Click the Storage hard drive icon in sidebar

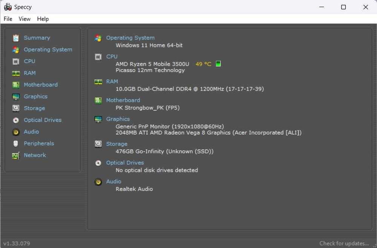pos(16,108)
